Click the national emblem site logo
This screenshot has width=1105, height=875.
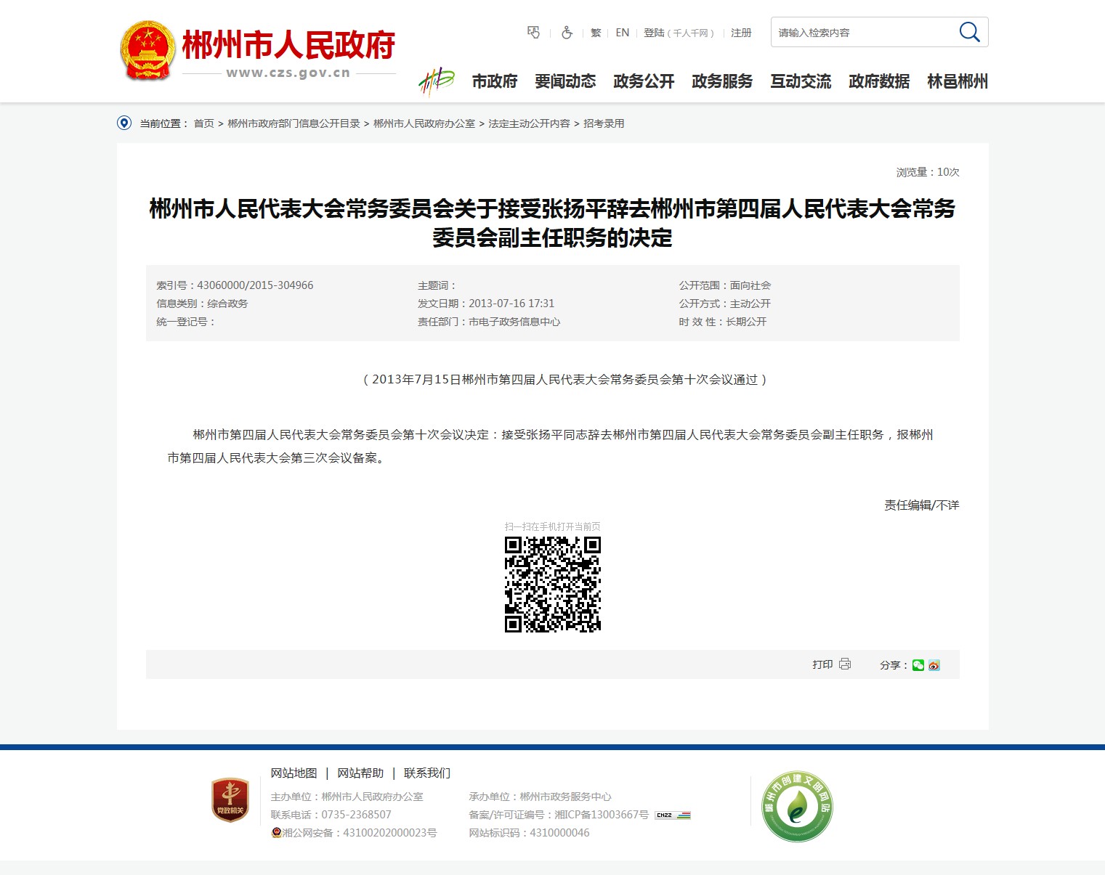coord(147,51)
